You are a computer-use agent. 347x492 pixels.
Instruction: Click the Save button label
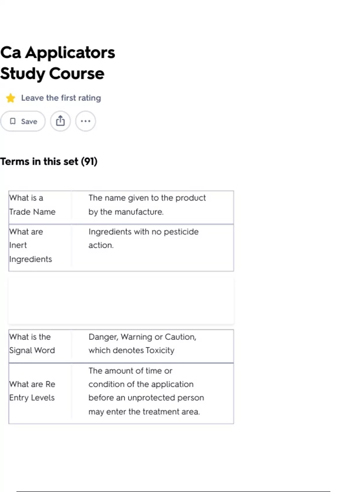tap(29, 121)
